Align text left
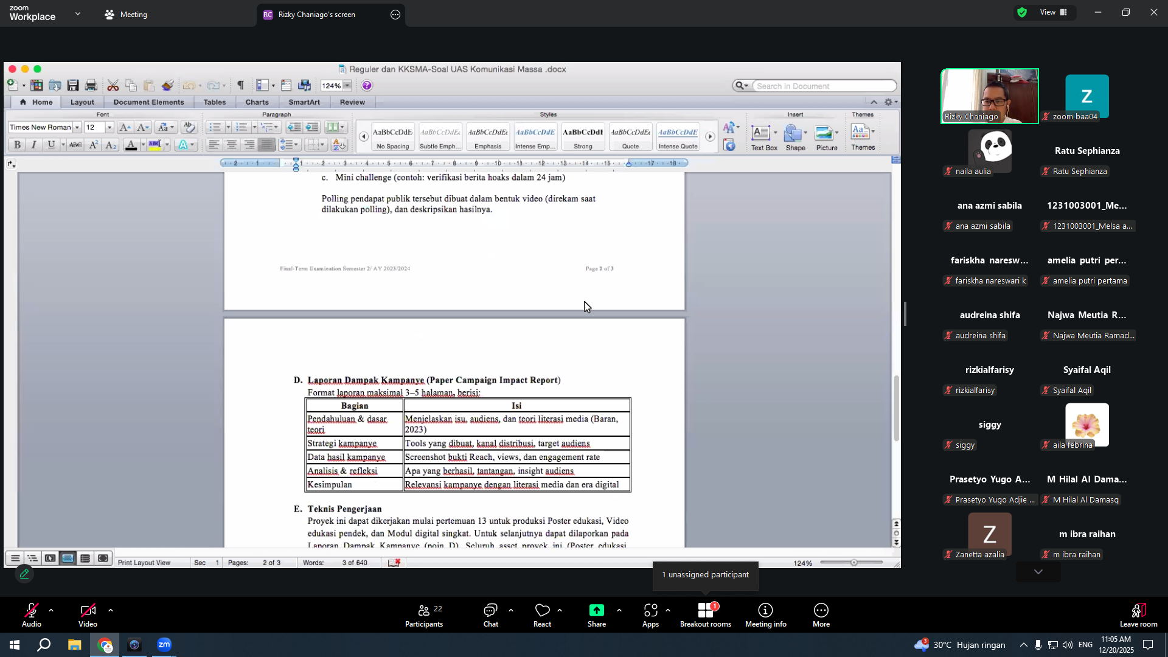Screen dimensions: 1168x657 click(x=214, y=145)
